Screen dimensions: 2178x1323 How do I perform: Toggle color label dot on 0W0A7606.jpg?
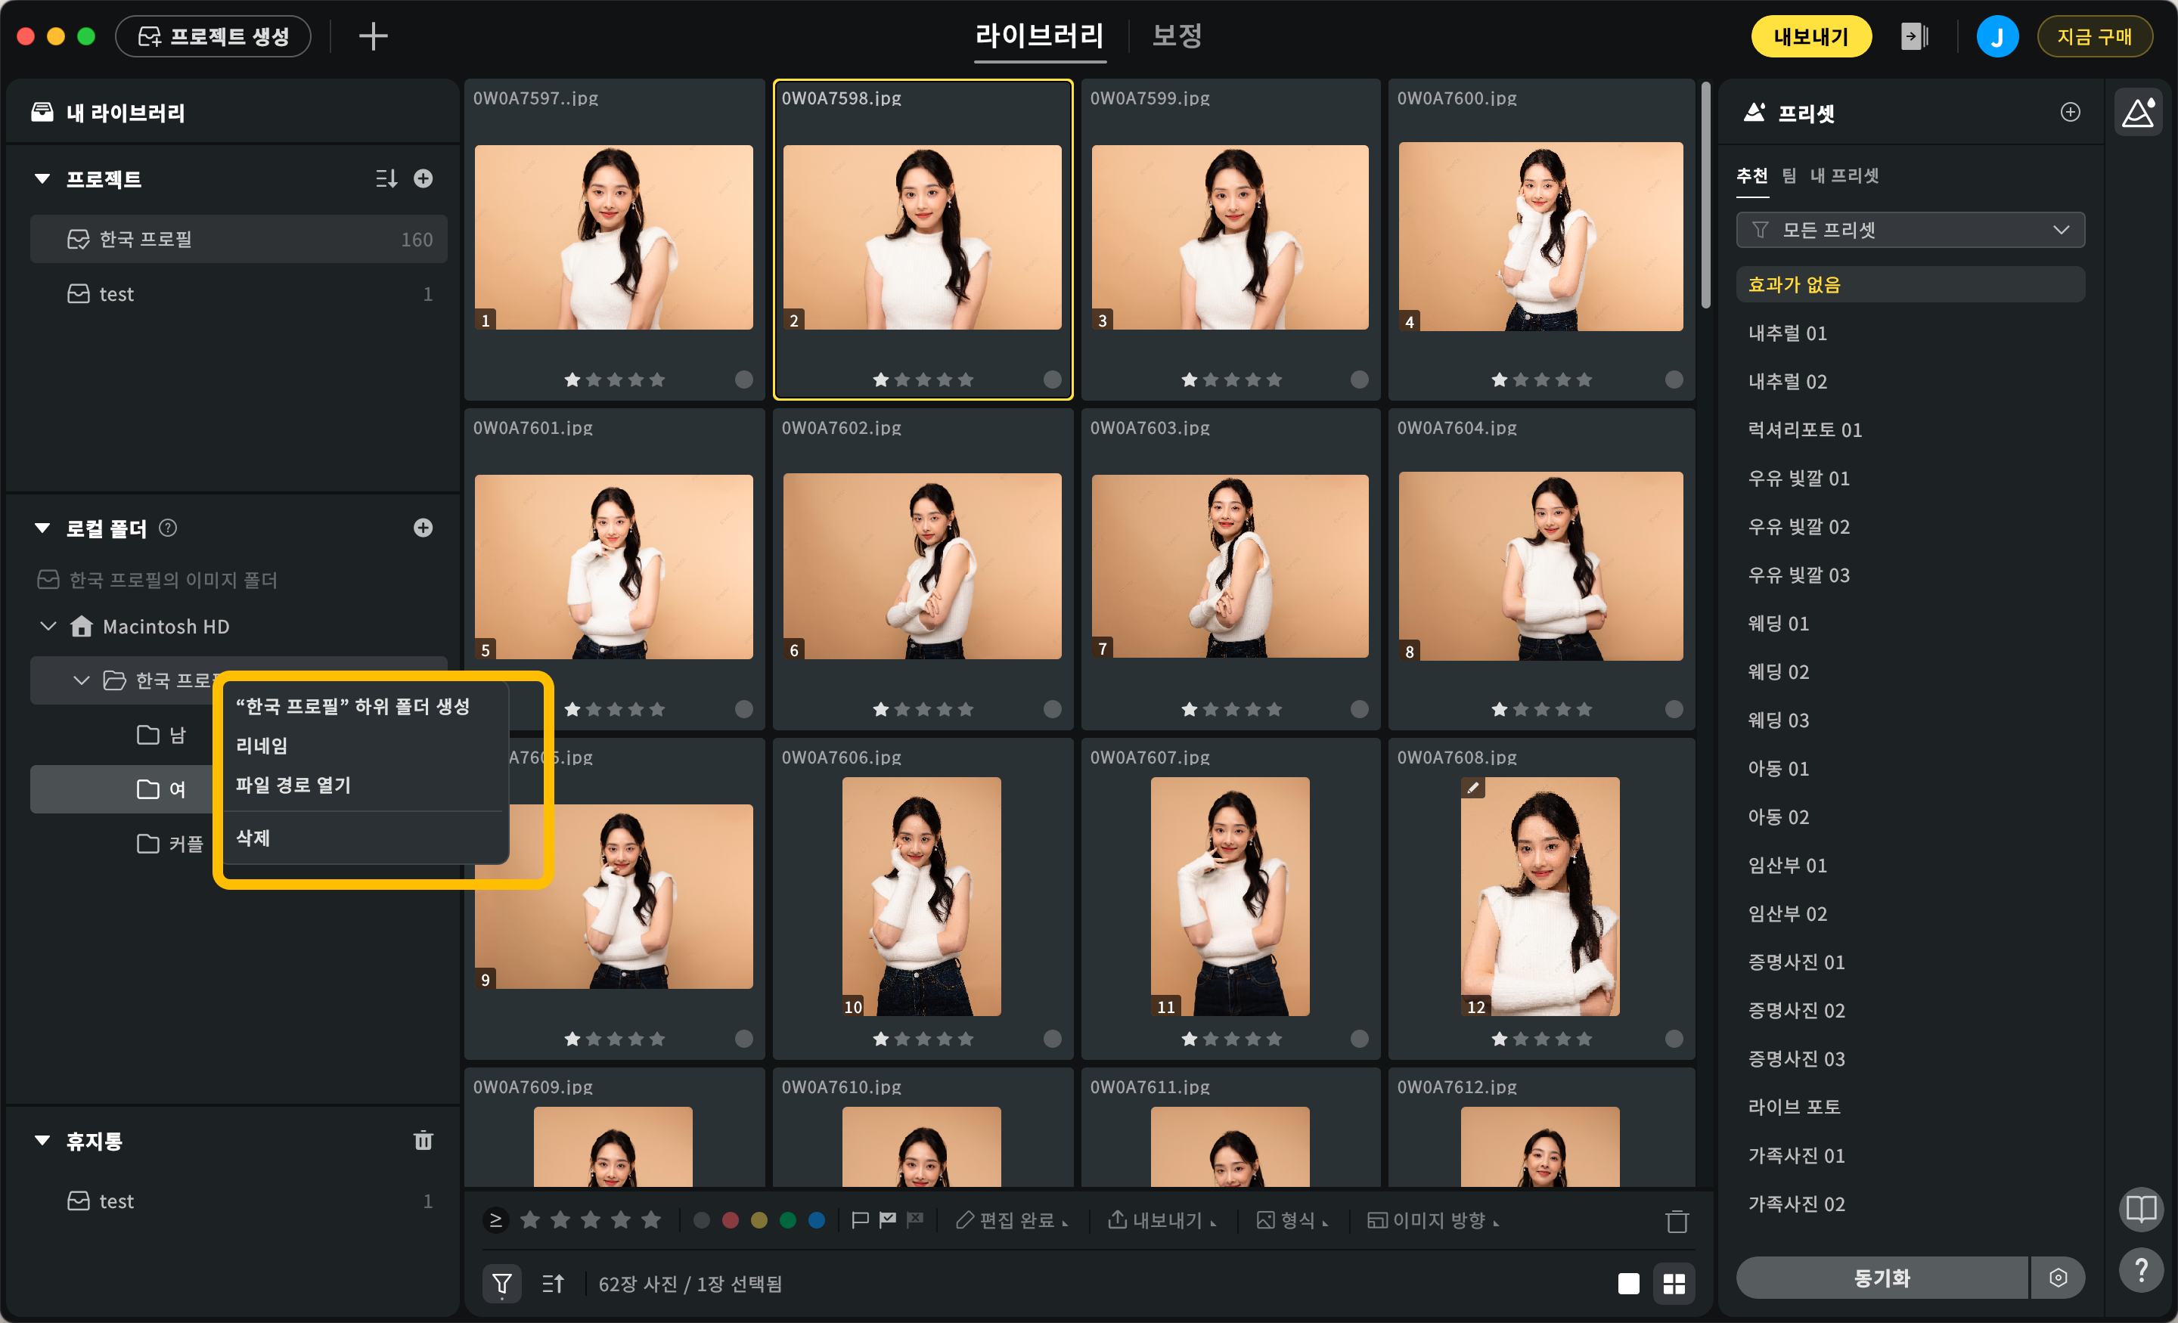[1052, 1039]
